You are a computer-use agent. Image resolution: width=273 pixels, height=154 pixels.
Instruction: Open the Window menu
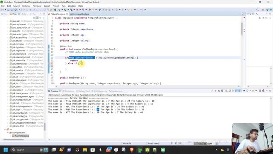click(72, 6)
